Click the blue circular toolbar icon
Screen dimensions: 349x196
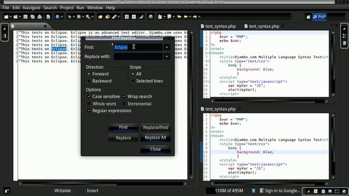click(57, 17)
